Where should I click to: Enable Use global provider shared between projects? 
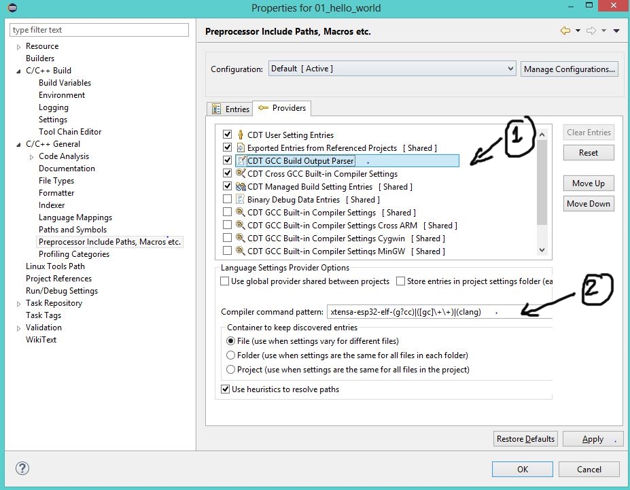point(225,281)
